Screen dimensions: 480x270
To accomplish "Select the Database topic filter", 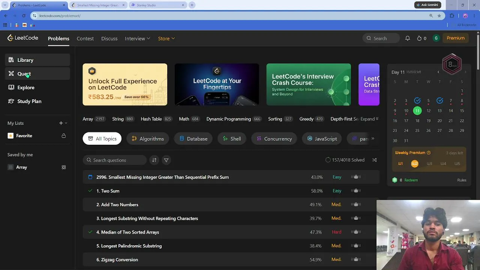I will 193,139.
